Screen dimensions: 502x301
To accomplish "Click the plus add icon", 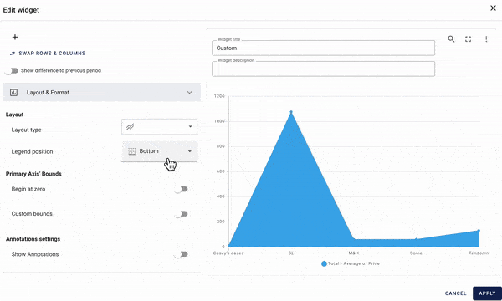I will pyautogui.click(x=15, y=37).
